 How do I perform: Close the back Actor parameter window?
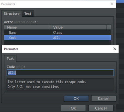point(112,4)
